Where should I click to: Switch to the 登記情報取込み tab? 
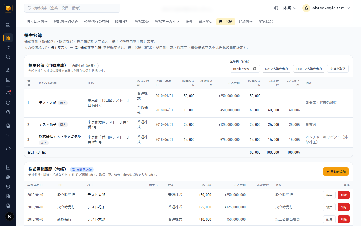tap(66, 22)
